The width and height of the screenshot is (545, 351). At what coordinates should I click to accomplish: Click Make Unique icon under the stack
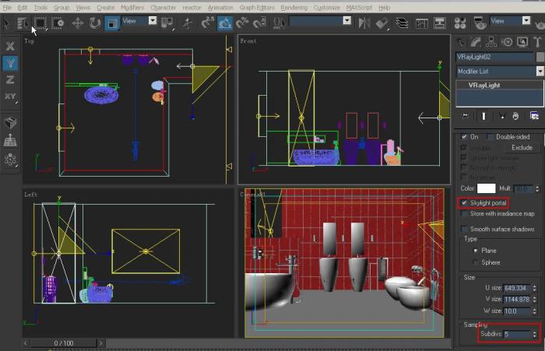pyautogui.click(x=501, y=116)
